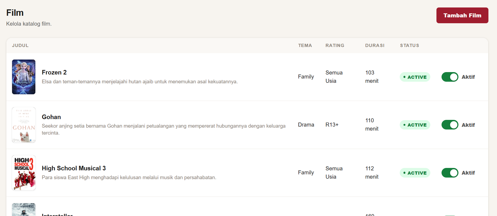Click the Film page heading
The width and height of the screenshot is (497, 216).
(15, 13)
